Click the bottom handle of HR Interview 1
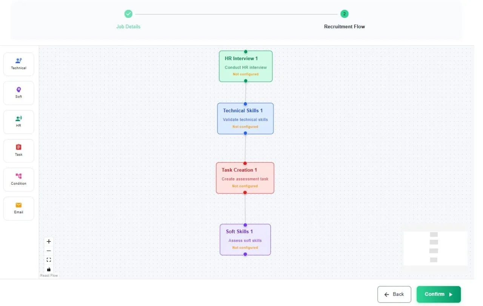The height and width of the screenshot is (306, 483). [x=246, y=81]
